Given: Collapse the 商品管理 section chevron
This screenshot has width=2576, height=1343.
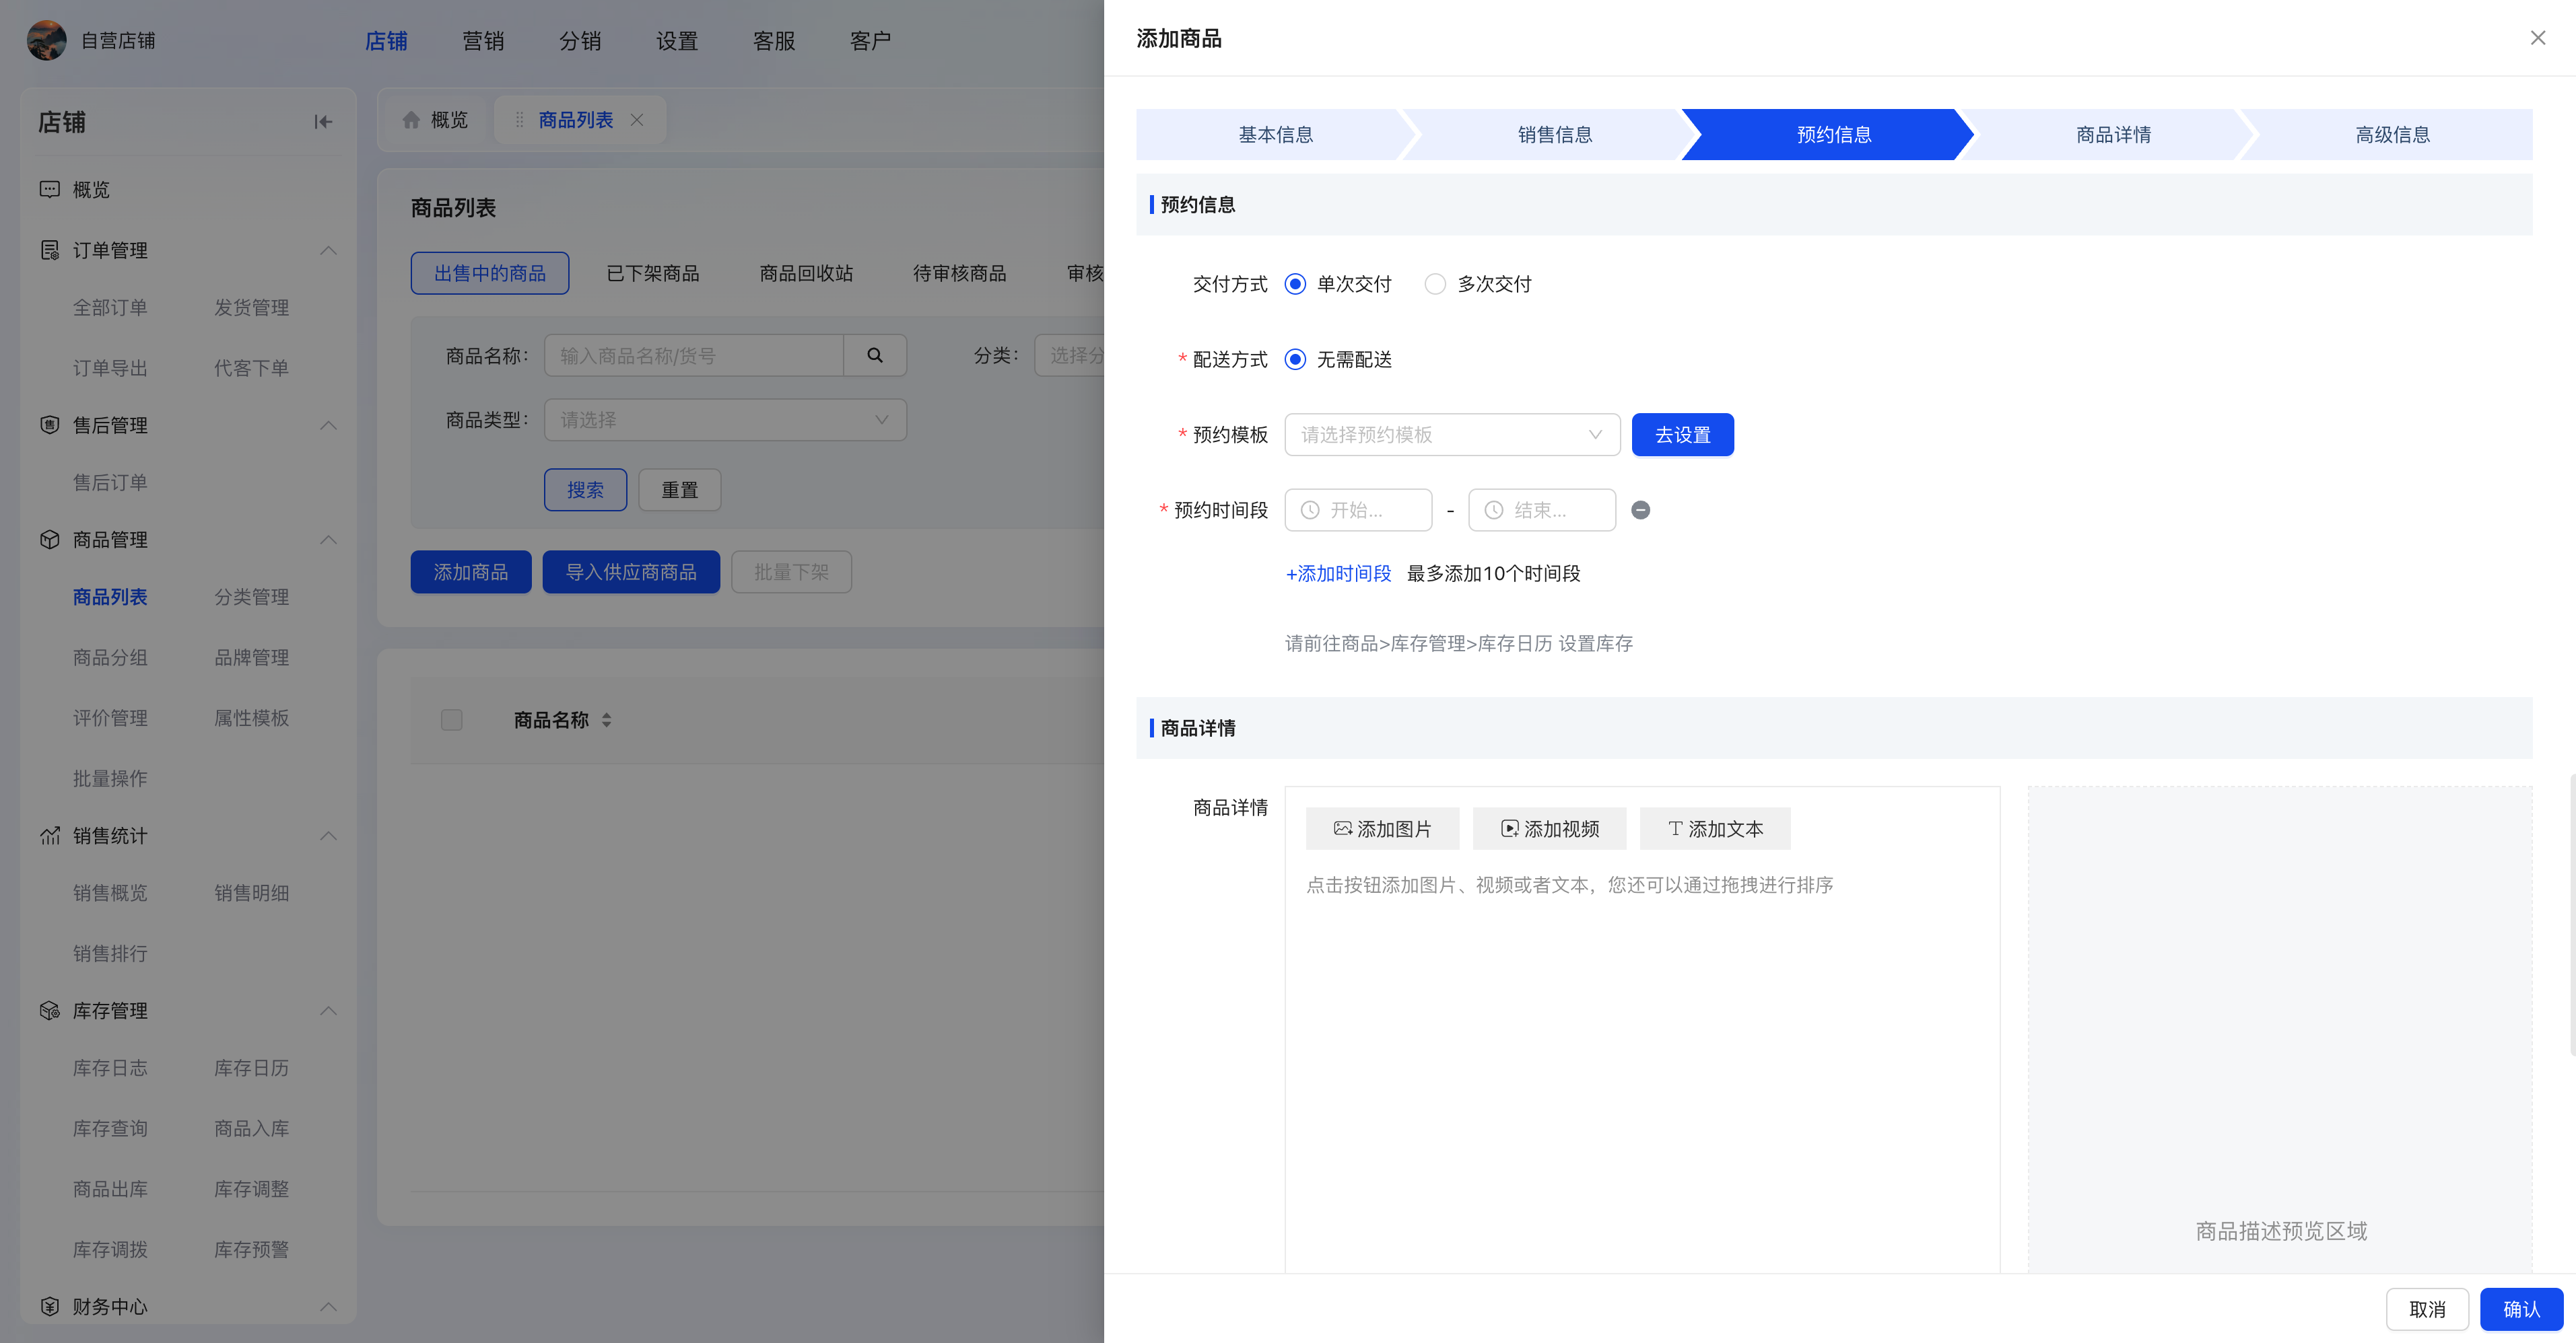Looking at the screenshot, I should pyautogui.click(x=328, y=540).
